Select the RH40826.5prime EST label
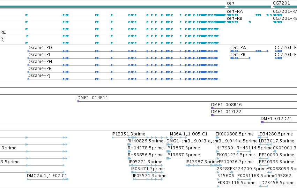This screenshot has width=297, height=188. pyautogui.click(x=145, y=141)
